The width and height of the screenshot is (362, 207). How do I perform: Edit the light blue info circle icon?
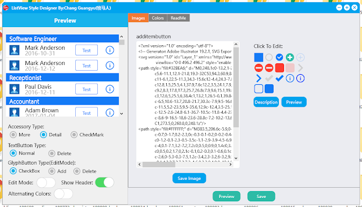pyautogui.click(x=290, y=79)
